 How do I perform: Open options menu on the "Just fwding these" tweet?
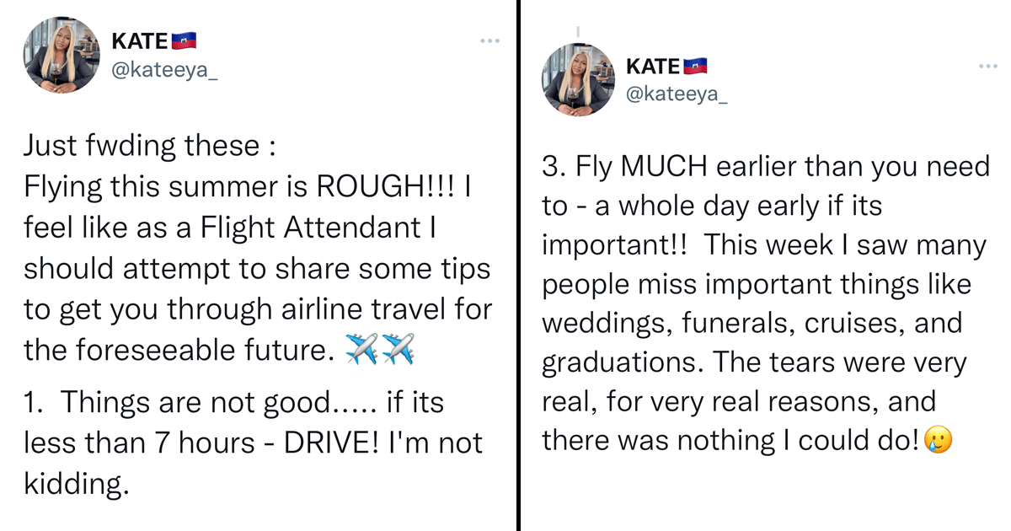click(x=489, y=40)
